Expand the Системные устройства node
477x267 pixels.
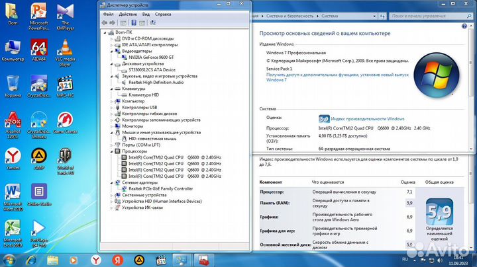112,195
